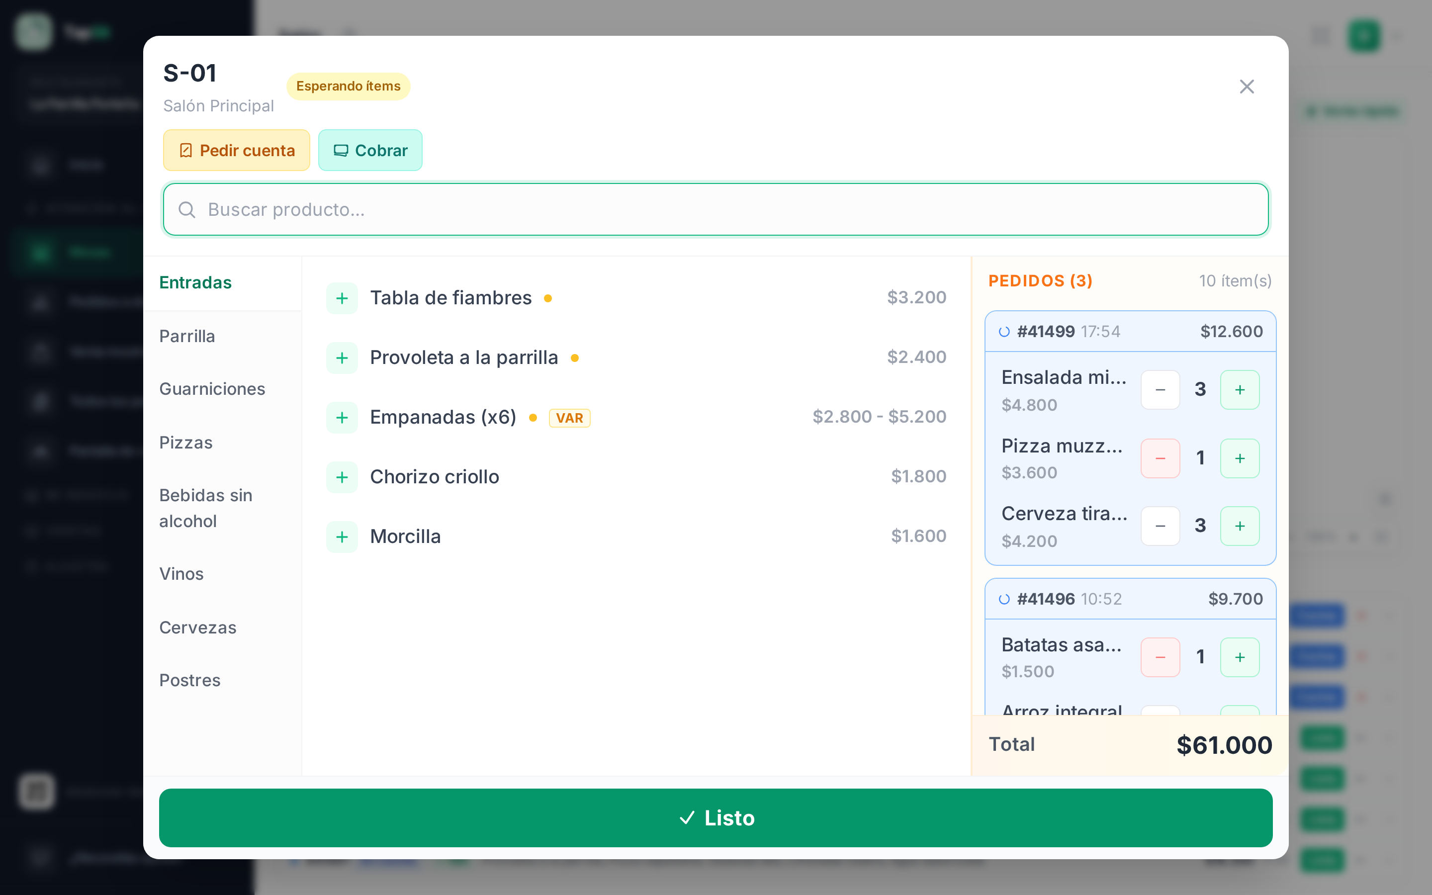
Task: Open the Guarniciones category
Action: (x=222, y=389)
